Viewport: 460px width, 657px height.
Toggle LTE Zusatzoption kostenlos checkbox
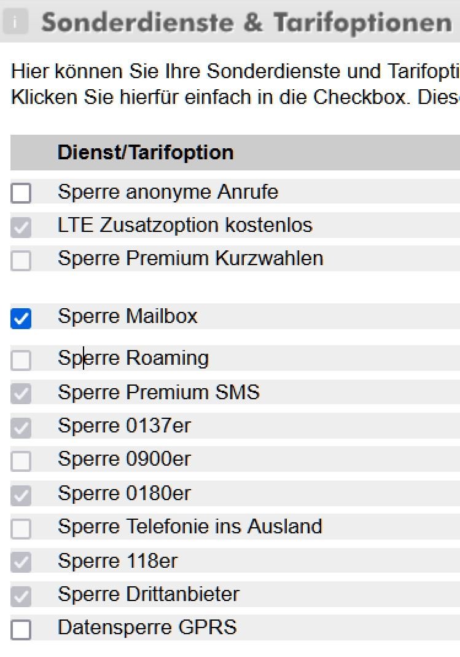coord(21,227)
